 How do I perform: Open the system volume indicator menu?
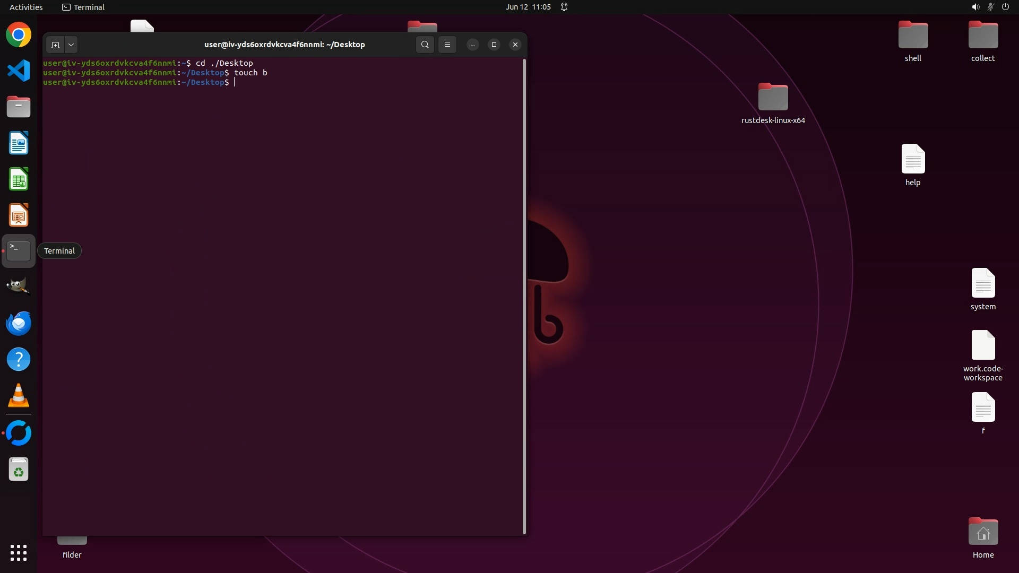pyautogui.click(x=975, y=7)
